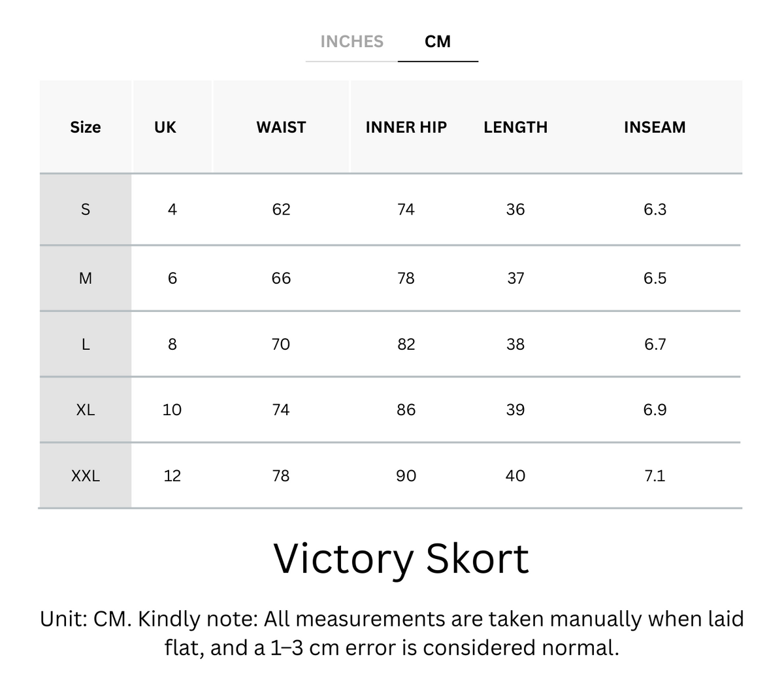Click the waist value 62 cell

click(281, 209)
